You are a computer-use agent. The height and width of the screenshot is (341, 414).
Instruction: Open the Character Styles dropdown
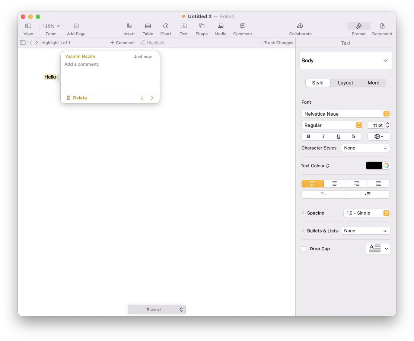365,148
